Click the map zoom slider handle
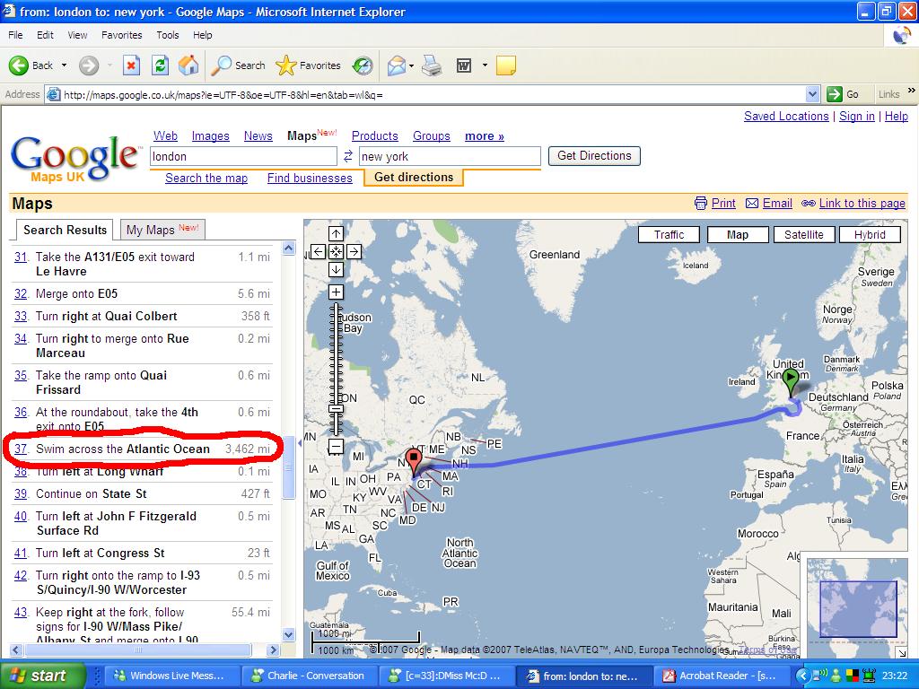 pyautogui.click(x=336, y=409)
